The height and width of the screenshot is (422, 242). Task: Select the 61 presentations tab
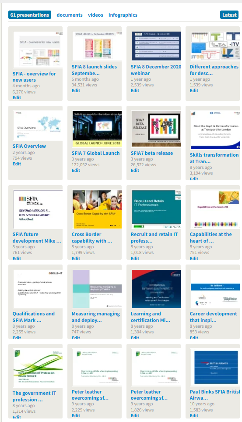click(30, 15)
